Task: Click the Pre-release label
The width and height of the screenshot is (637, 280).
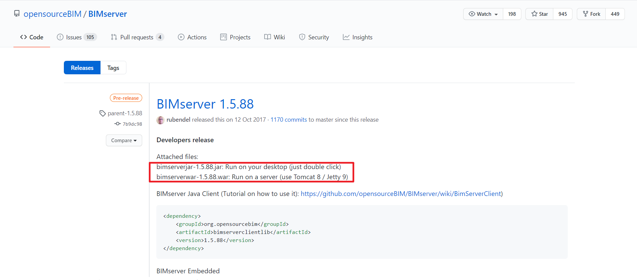Action: (126, 98)
